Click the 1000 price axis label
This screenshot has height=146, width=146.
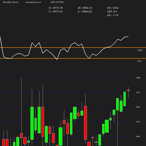[x=138, y=136]
